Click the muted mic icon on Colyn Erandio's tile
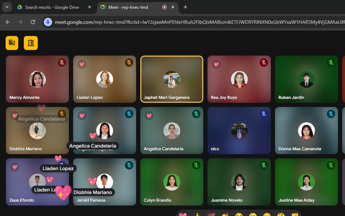 coord(196,165)
